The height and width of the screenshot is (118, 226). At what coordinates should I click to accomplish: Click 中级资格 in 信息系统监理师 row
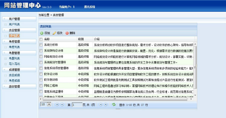click(x=83, y=91)
